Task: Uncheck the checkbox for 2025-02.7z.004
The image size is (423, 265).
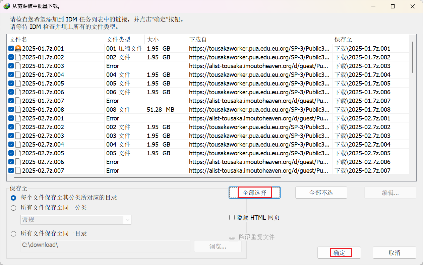Action: coord(11,145)
